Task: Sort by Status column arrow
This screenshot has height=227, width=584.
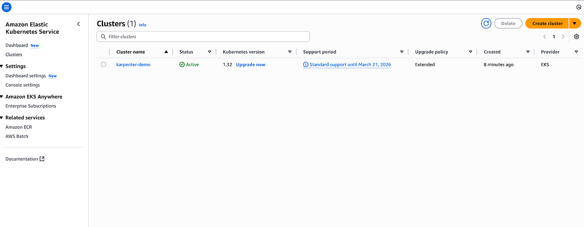Action: click(x=210, y=52)
